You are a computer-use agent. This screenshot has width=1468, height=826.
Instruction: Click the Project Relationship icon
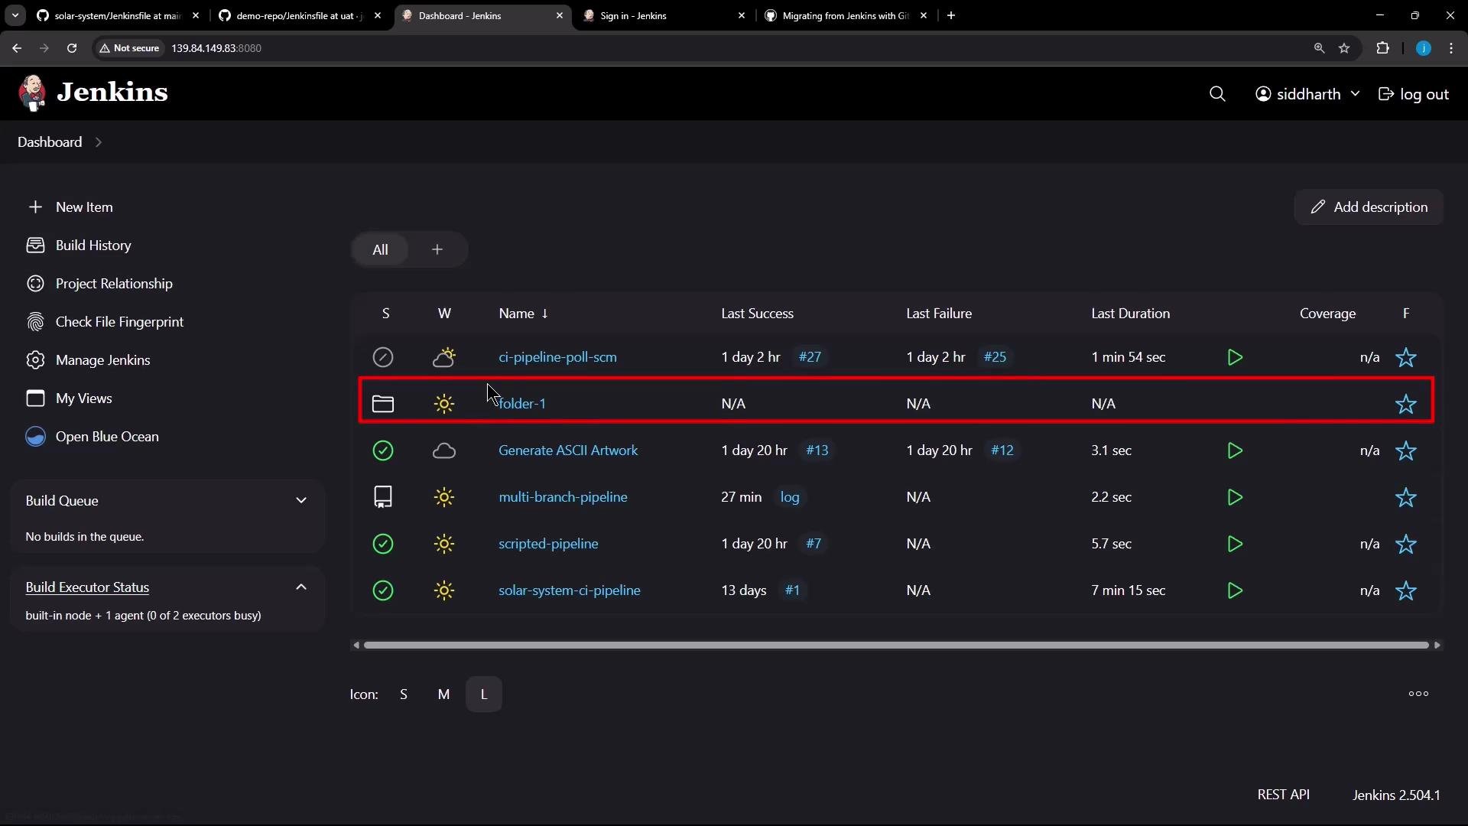(35, 284)
